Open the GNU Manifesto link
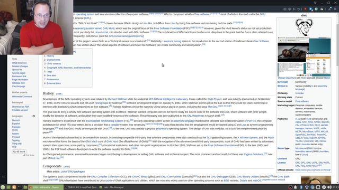 (195, 116)
